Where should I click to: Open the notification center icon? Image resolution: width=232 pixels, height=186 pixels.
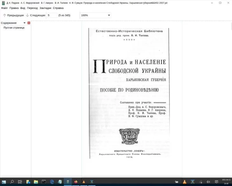[x=216, y=182]
